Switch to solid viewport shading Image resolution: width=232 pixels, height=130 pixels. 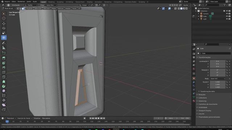pyautogui.click(x=181, y=9)
